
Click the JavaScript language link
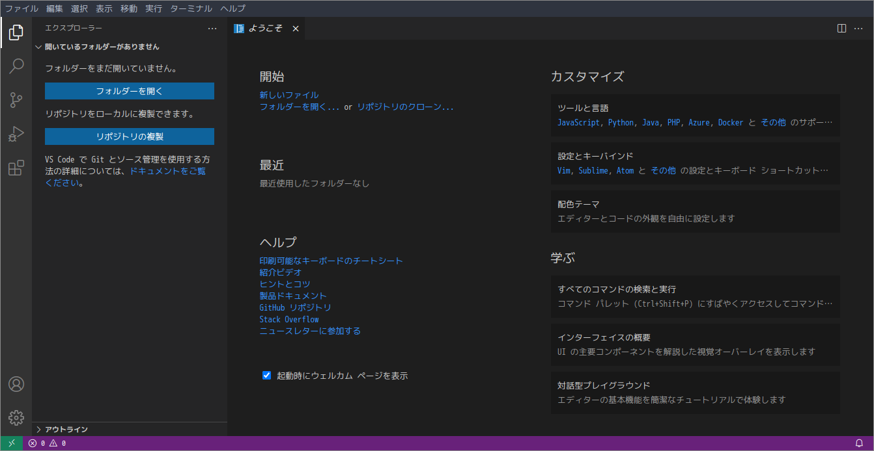pyautogui.click(x=578, y=122)
